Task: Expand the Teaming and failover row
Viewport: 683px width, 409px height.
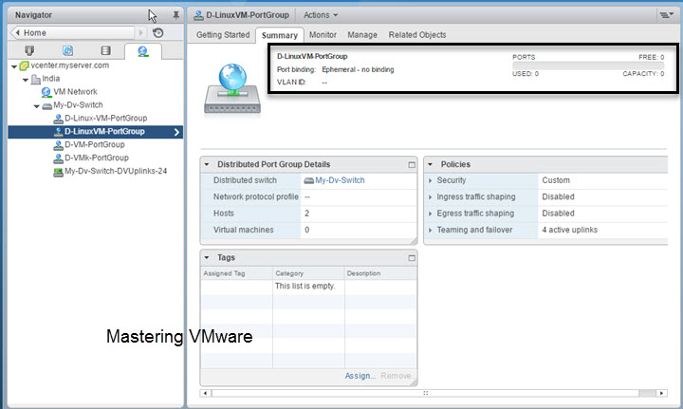Action: [431, 231]
